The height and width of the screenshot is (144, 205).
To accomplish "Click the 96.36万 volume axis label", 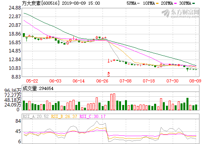I will (x=13, y=90).
